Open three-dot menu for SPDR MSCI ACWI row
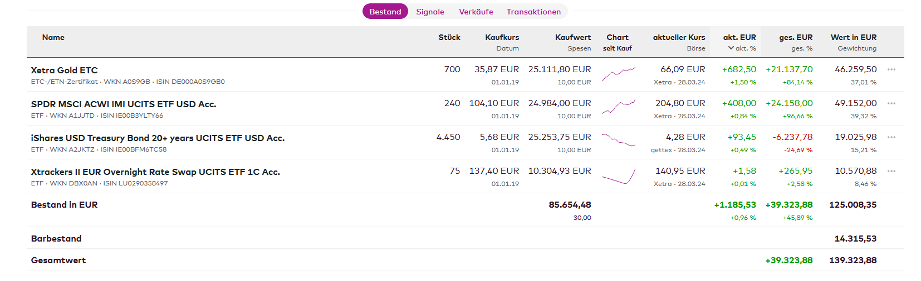Screen dimensions: 921x281 click(x=891, y=103)
